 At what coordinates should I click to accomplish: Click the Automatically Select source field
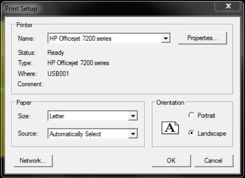(x=93, y=134)
